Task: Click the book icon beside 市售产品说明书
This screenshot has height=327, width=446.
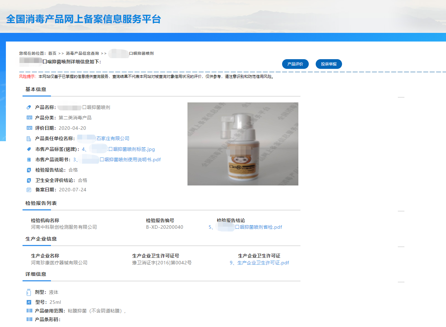Action: [29, 160]
